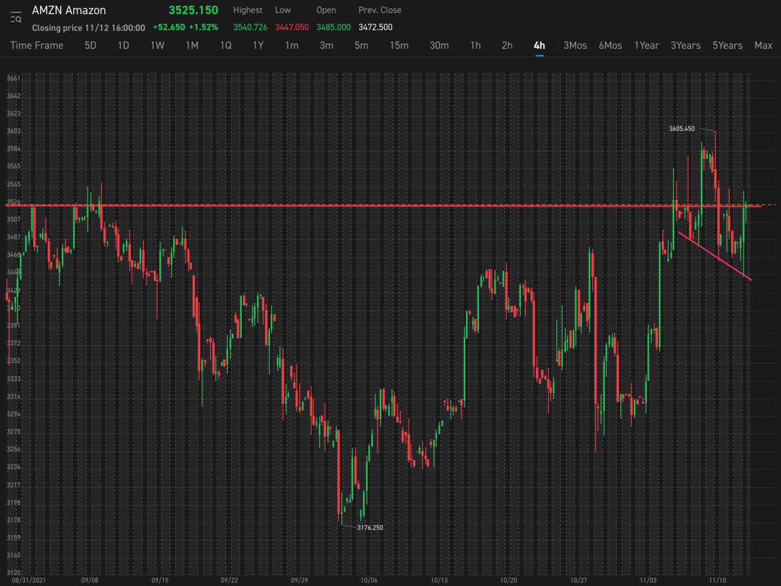
Task: Open the stock search menu icon
Action: (16, 18)
